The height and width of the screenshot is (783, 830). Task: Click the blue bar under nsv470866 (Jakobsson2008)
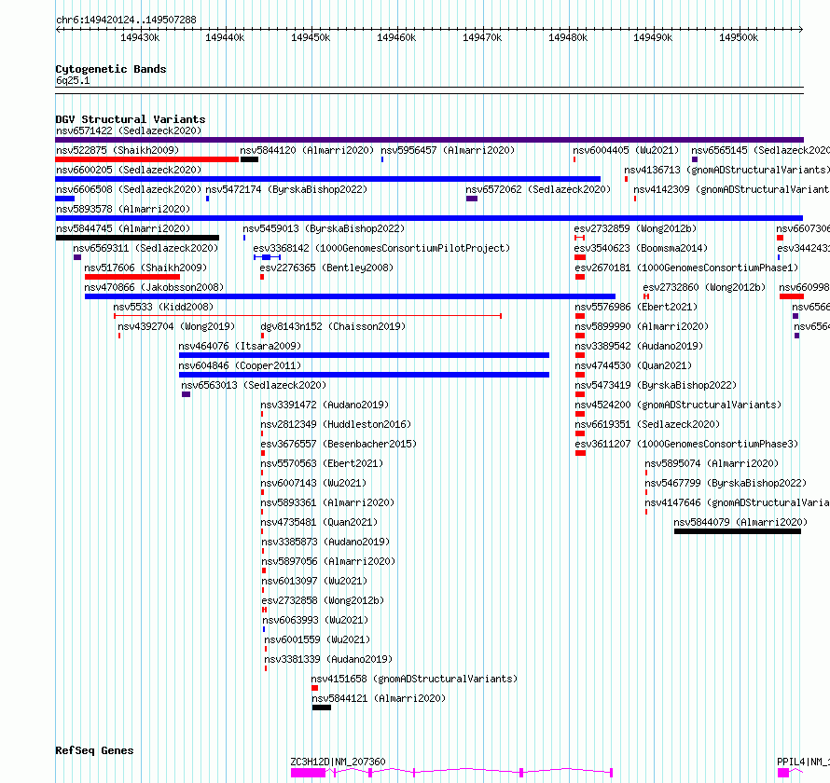pos(350,296)
